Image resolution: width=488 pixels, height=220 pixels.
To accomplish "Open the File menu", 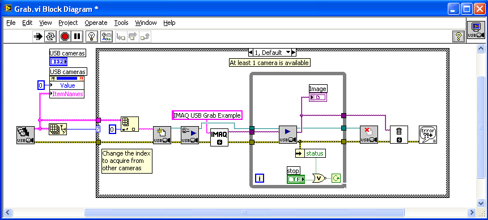I will click(11, 23).
